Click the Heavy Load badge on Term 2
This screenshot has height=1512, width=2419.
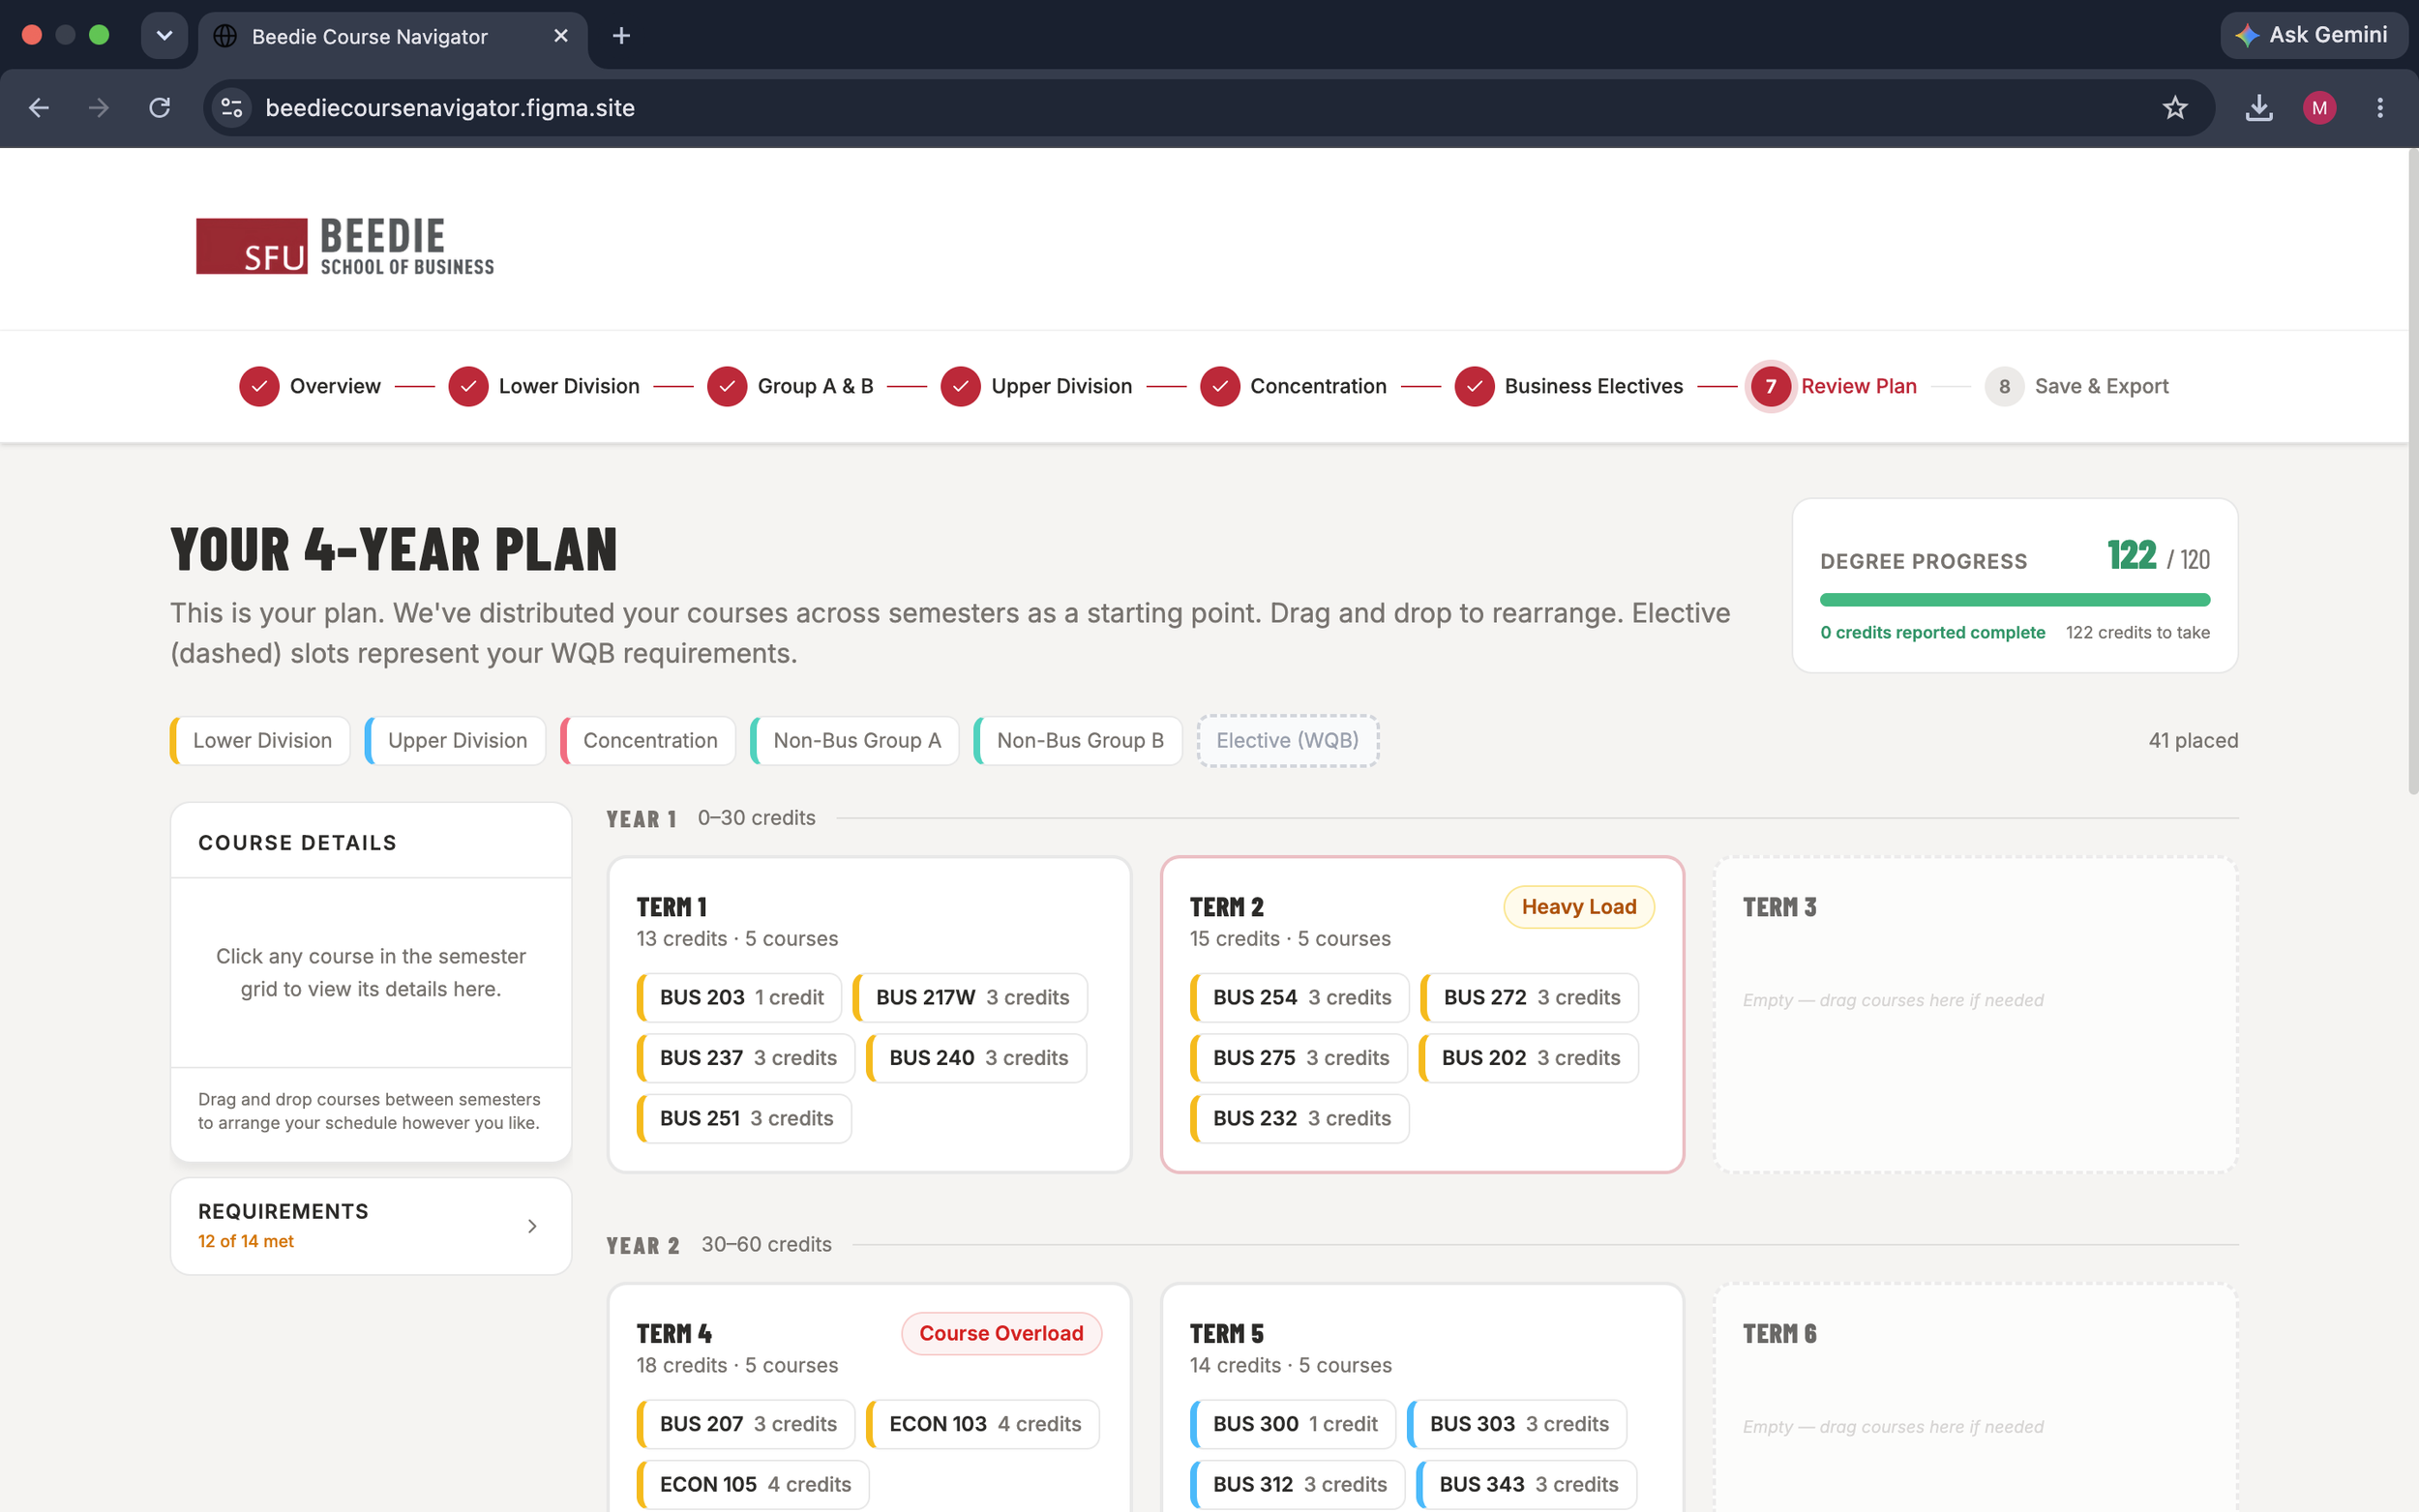click(x=1578, y=907)
